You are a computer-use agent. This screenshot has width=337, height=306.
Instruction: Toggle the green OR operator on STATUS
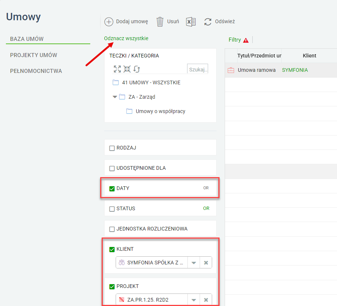(206, 208)
